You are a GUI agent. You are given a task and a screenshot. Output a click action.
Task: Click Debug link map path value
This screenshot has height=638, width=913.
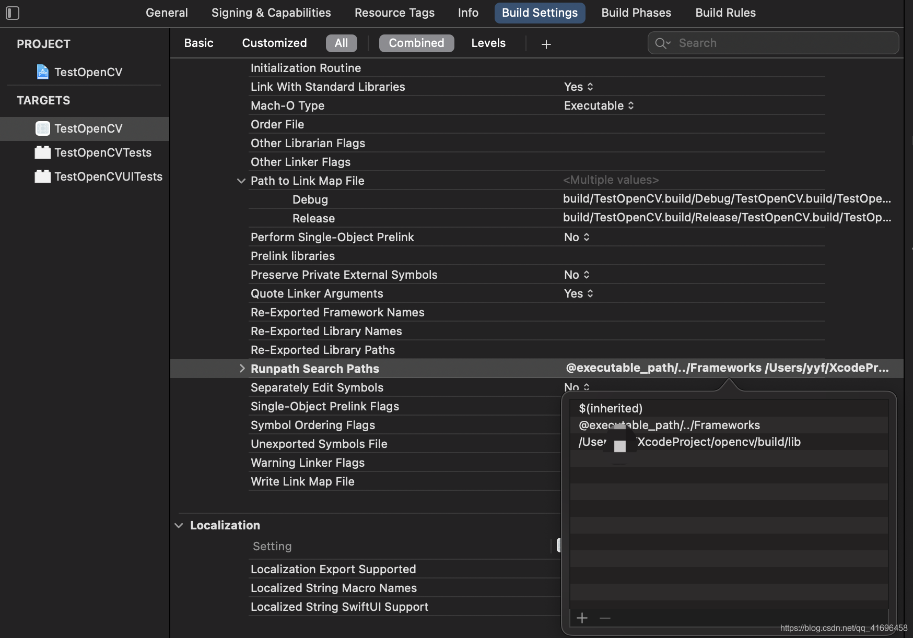pyautogui.click(x=727, y=198)
